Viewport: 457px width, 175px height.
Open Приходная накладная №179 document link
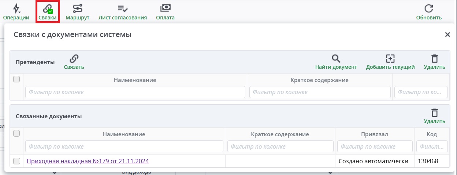88,161
